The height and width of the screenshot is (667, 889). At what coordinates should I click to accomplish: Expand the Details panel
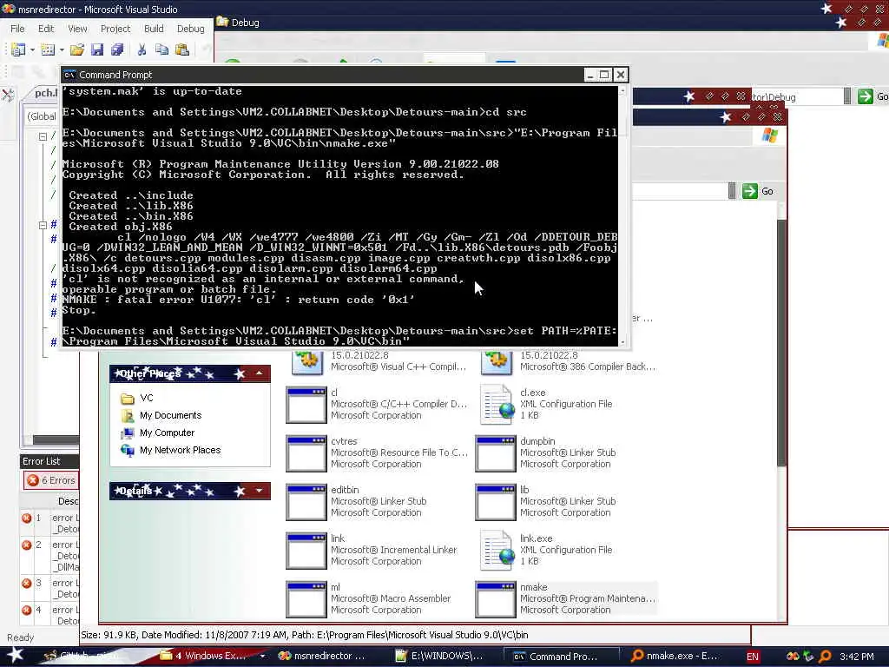(259, 491)
